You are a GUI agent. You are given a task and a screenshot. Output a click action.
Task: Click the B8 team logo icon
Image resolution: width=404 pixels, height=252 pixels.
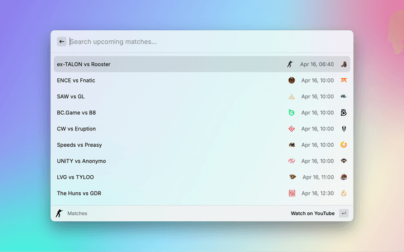(343, 113)
